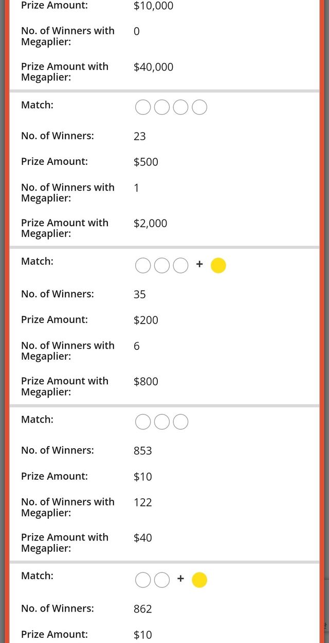Select the first white ball in the two-ball Mega match
This screenshot has height=643, width=329.
coord(143,580)
